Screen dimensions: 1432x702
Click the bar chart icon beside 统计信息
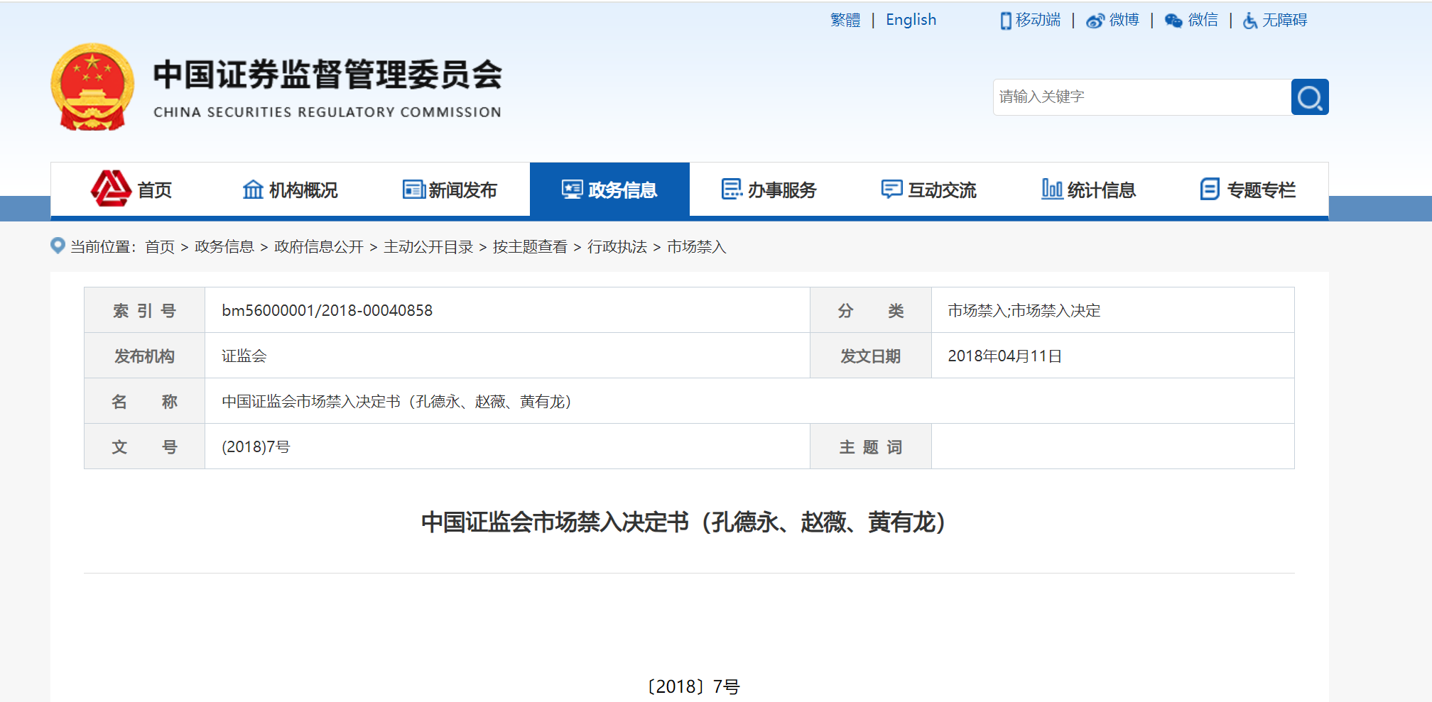click(1052, 189)
